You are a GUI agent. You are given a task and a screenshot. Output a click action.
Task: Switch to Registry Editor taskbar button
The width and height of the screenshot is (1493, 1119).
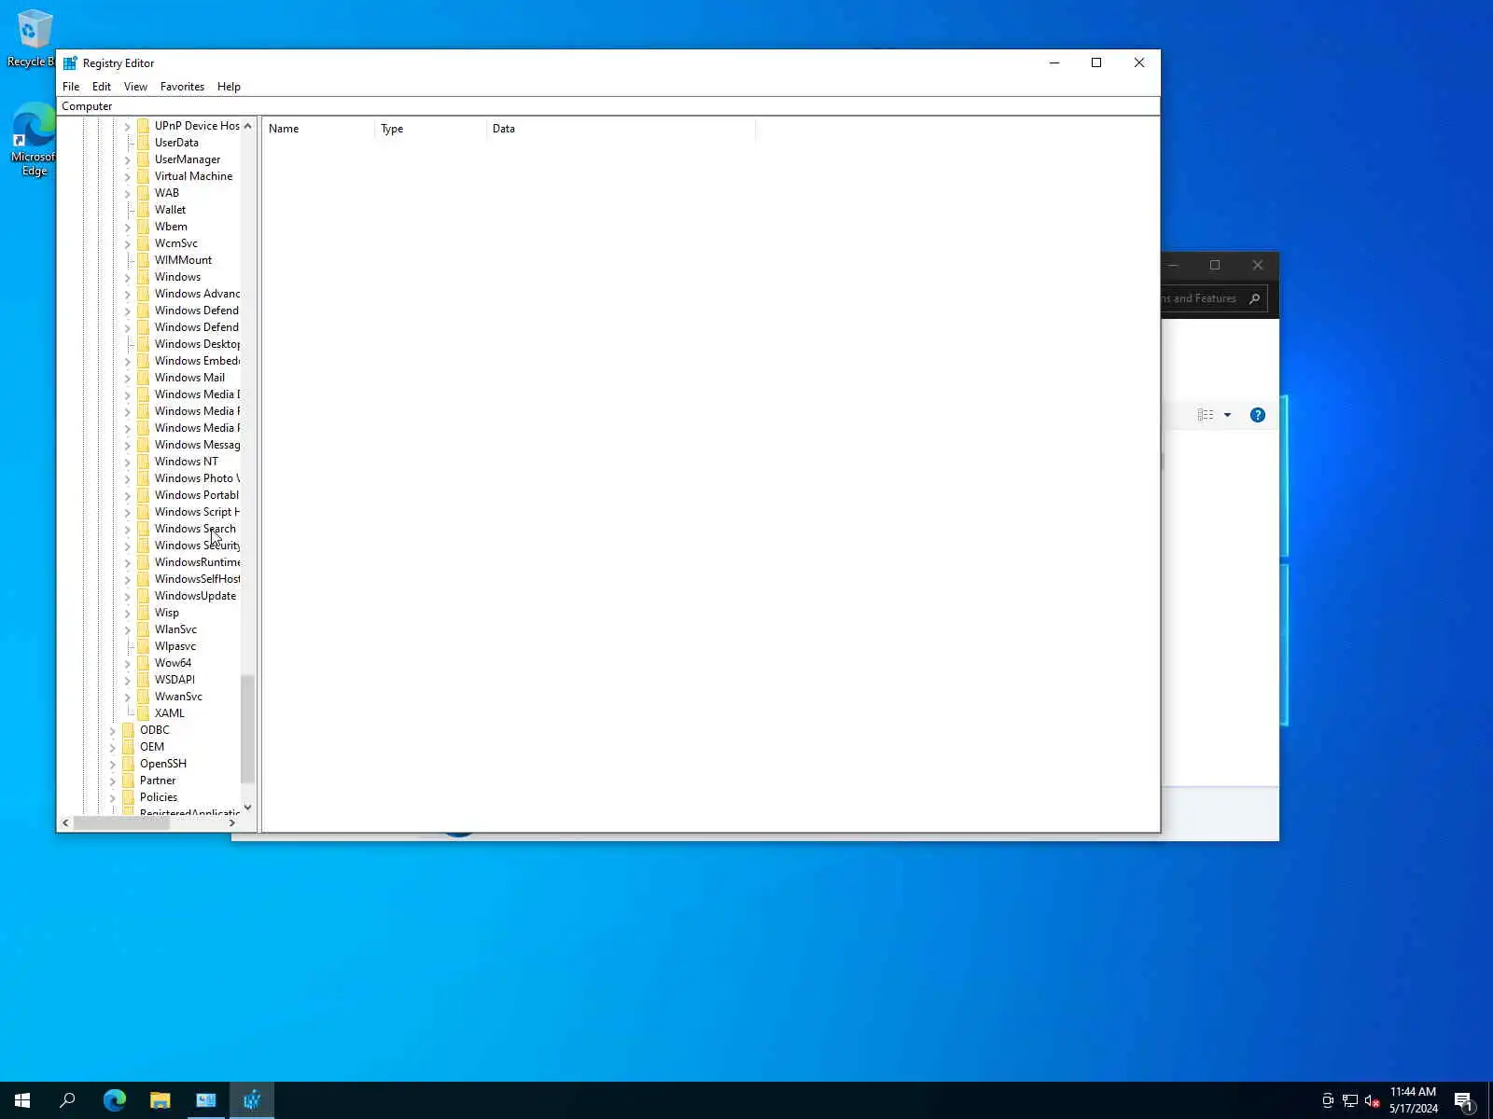coord(252,1100)
